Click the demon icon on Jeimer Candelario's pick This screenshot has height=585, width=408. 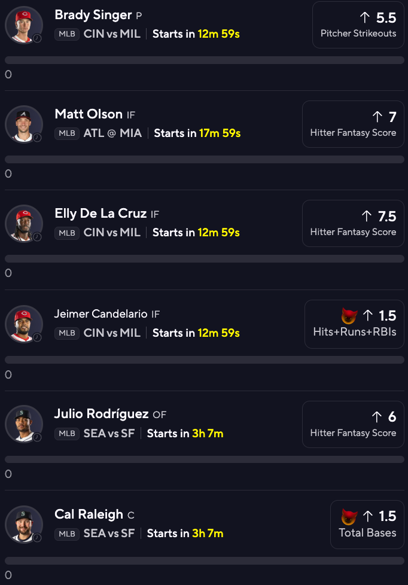point(349,316)
